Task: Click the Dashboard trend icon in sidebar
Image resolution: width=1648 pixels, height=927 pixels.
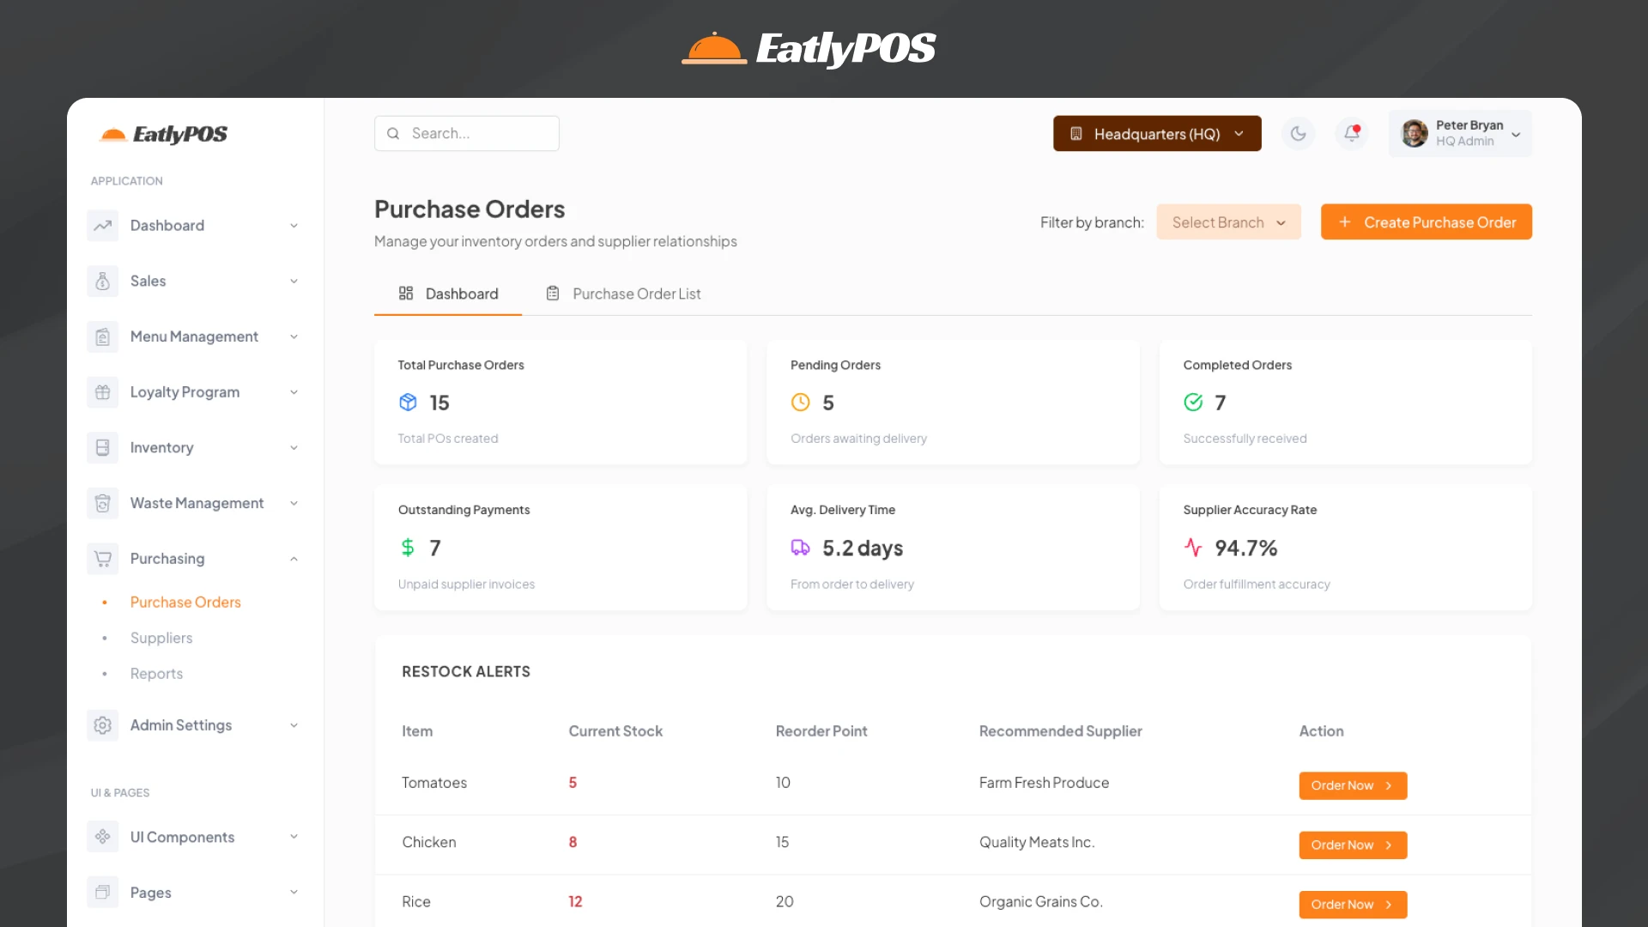Action: pos(103,226)
